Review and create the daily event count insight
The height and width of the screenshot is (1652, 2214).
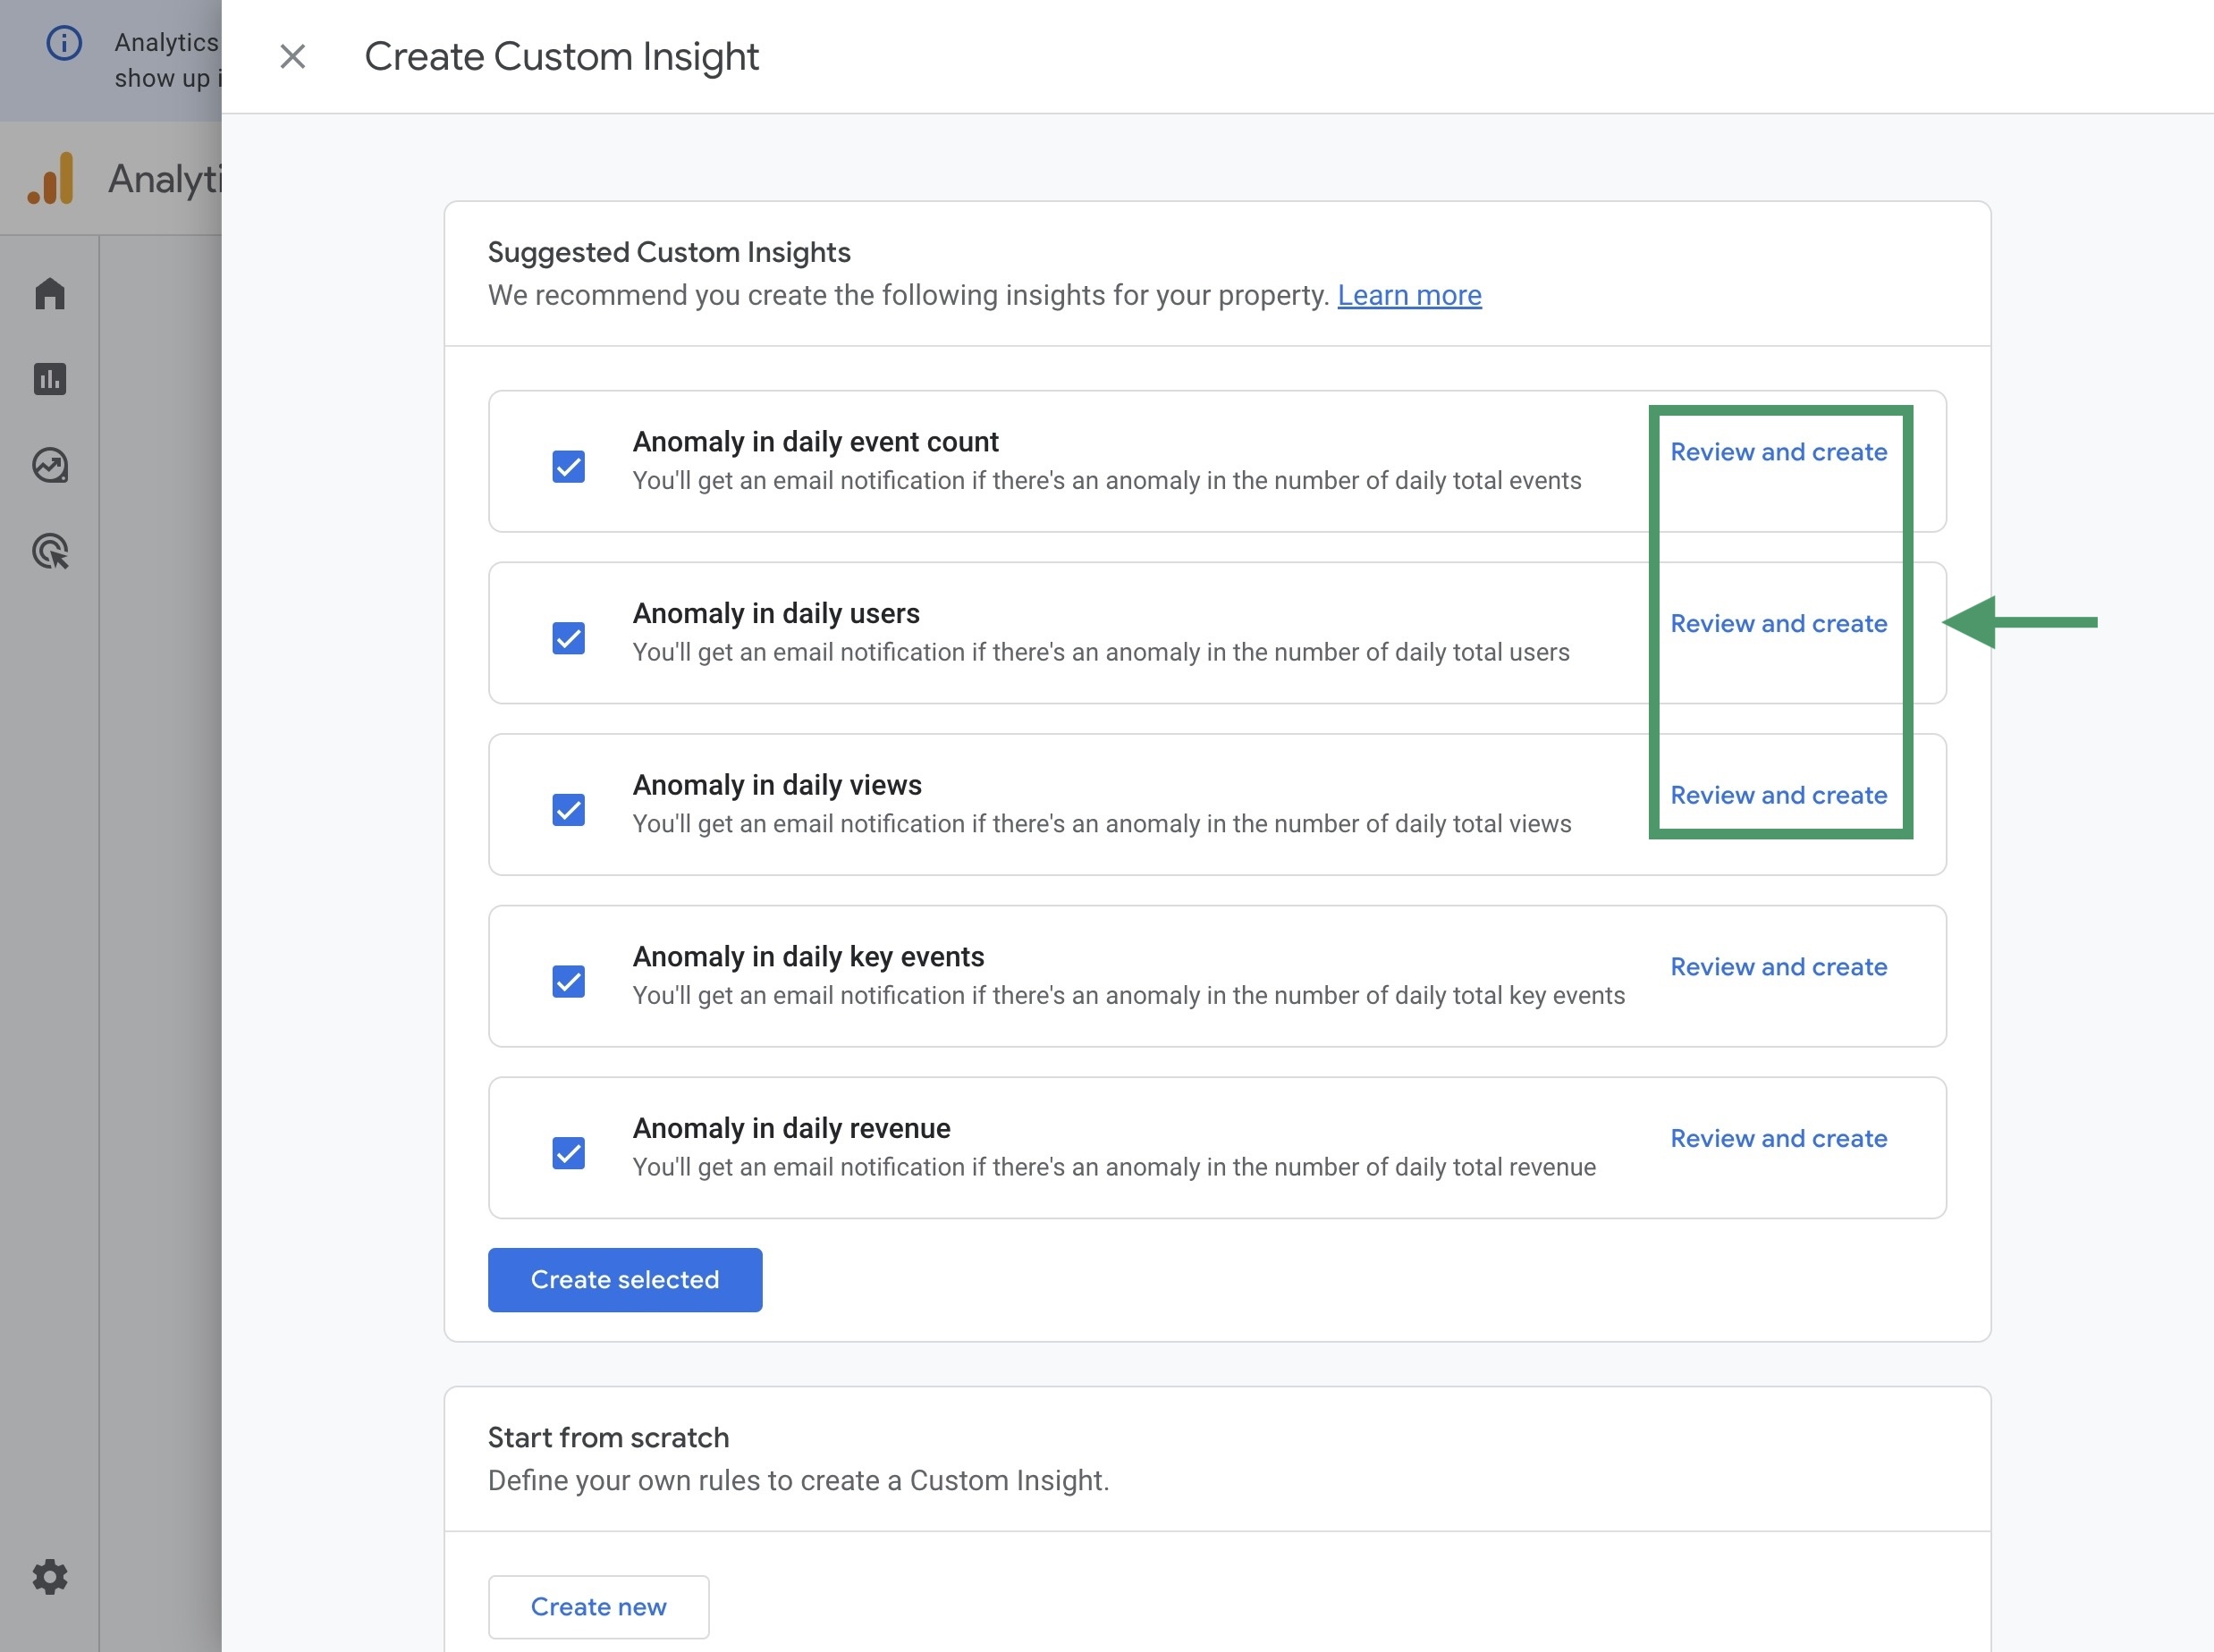(1778, 452)
